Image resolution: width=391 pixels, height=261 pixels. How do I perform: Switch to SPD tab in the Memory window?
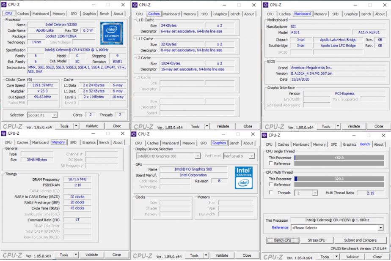pyautogui.click(x=74, y=142)
